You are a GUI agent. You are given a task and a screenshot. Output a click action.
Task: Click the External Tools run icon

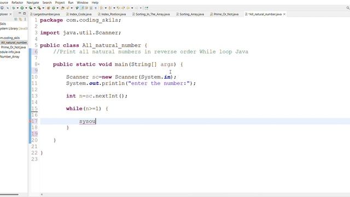[39, 8]
